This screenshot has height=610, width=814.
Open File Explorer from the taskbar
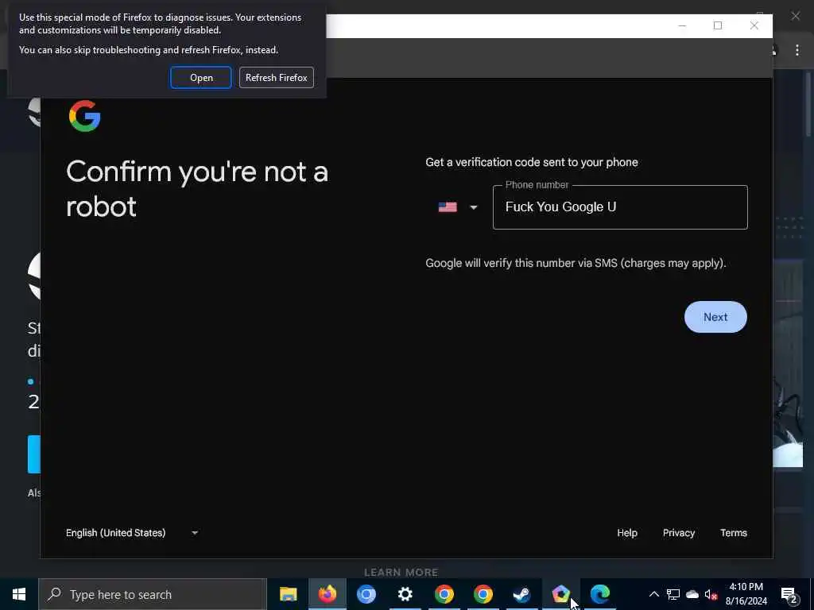click(x=288, y=594)
